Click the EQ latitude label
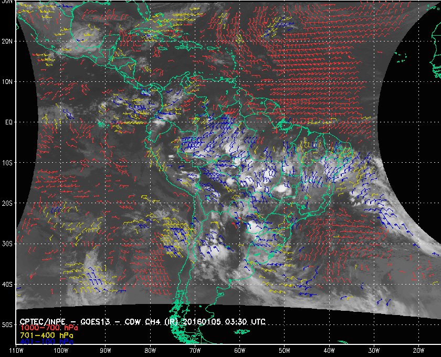Viewport: 441px width, 357px height. click(x=9, y=122)
